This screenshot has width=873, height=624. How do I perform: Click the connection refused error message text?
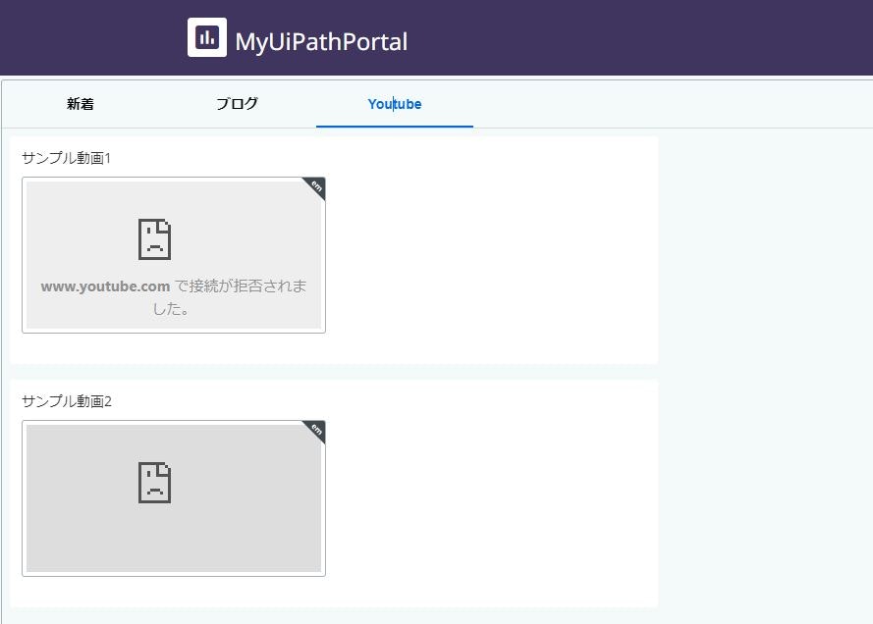(x=173, y=296)
